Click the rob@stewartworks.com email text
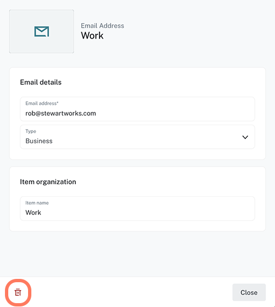The width and height of the screenshot is (275, 307). pyautogui.click(x=61, y=114)
